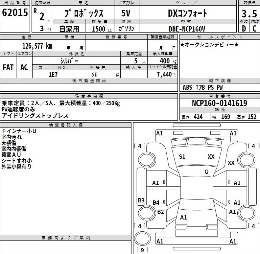Click inspector note 荷室AU
The width and height of the screenshot is (260, 254).
[x=11, y=155]
